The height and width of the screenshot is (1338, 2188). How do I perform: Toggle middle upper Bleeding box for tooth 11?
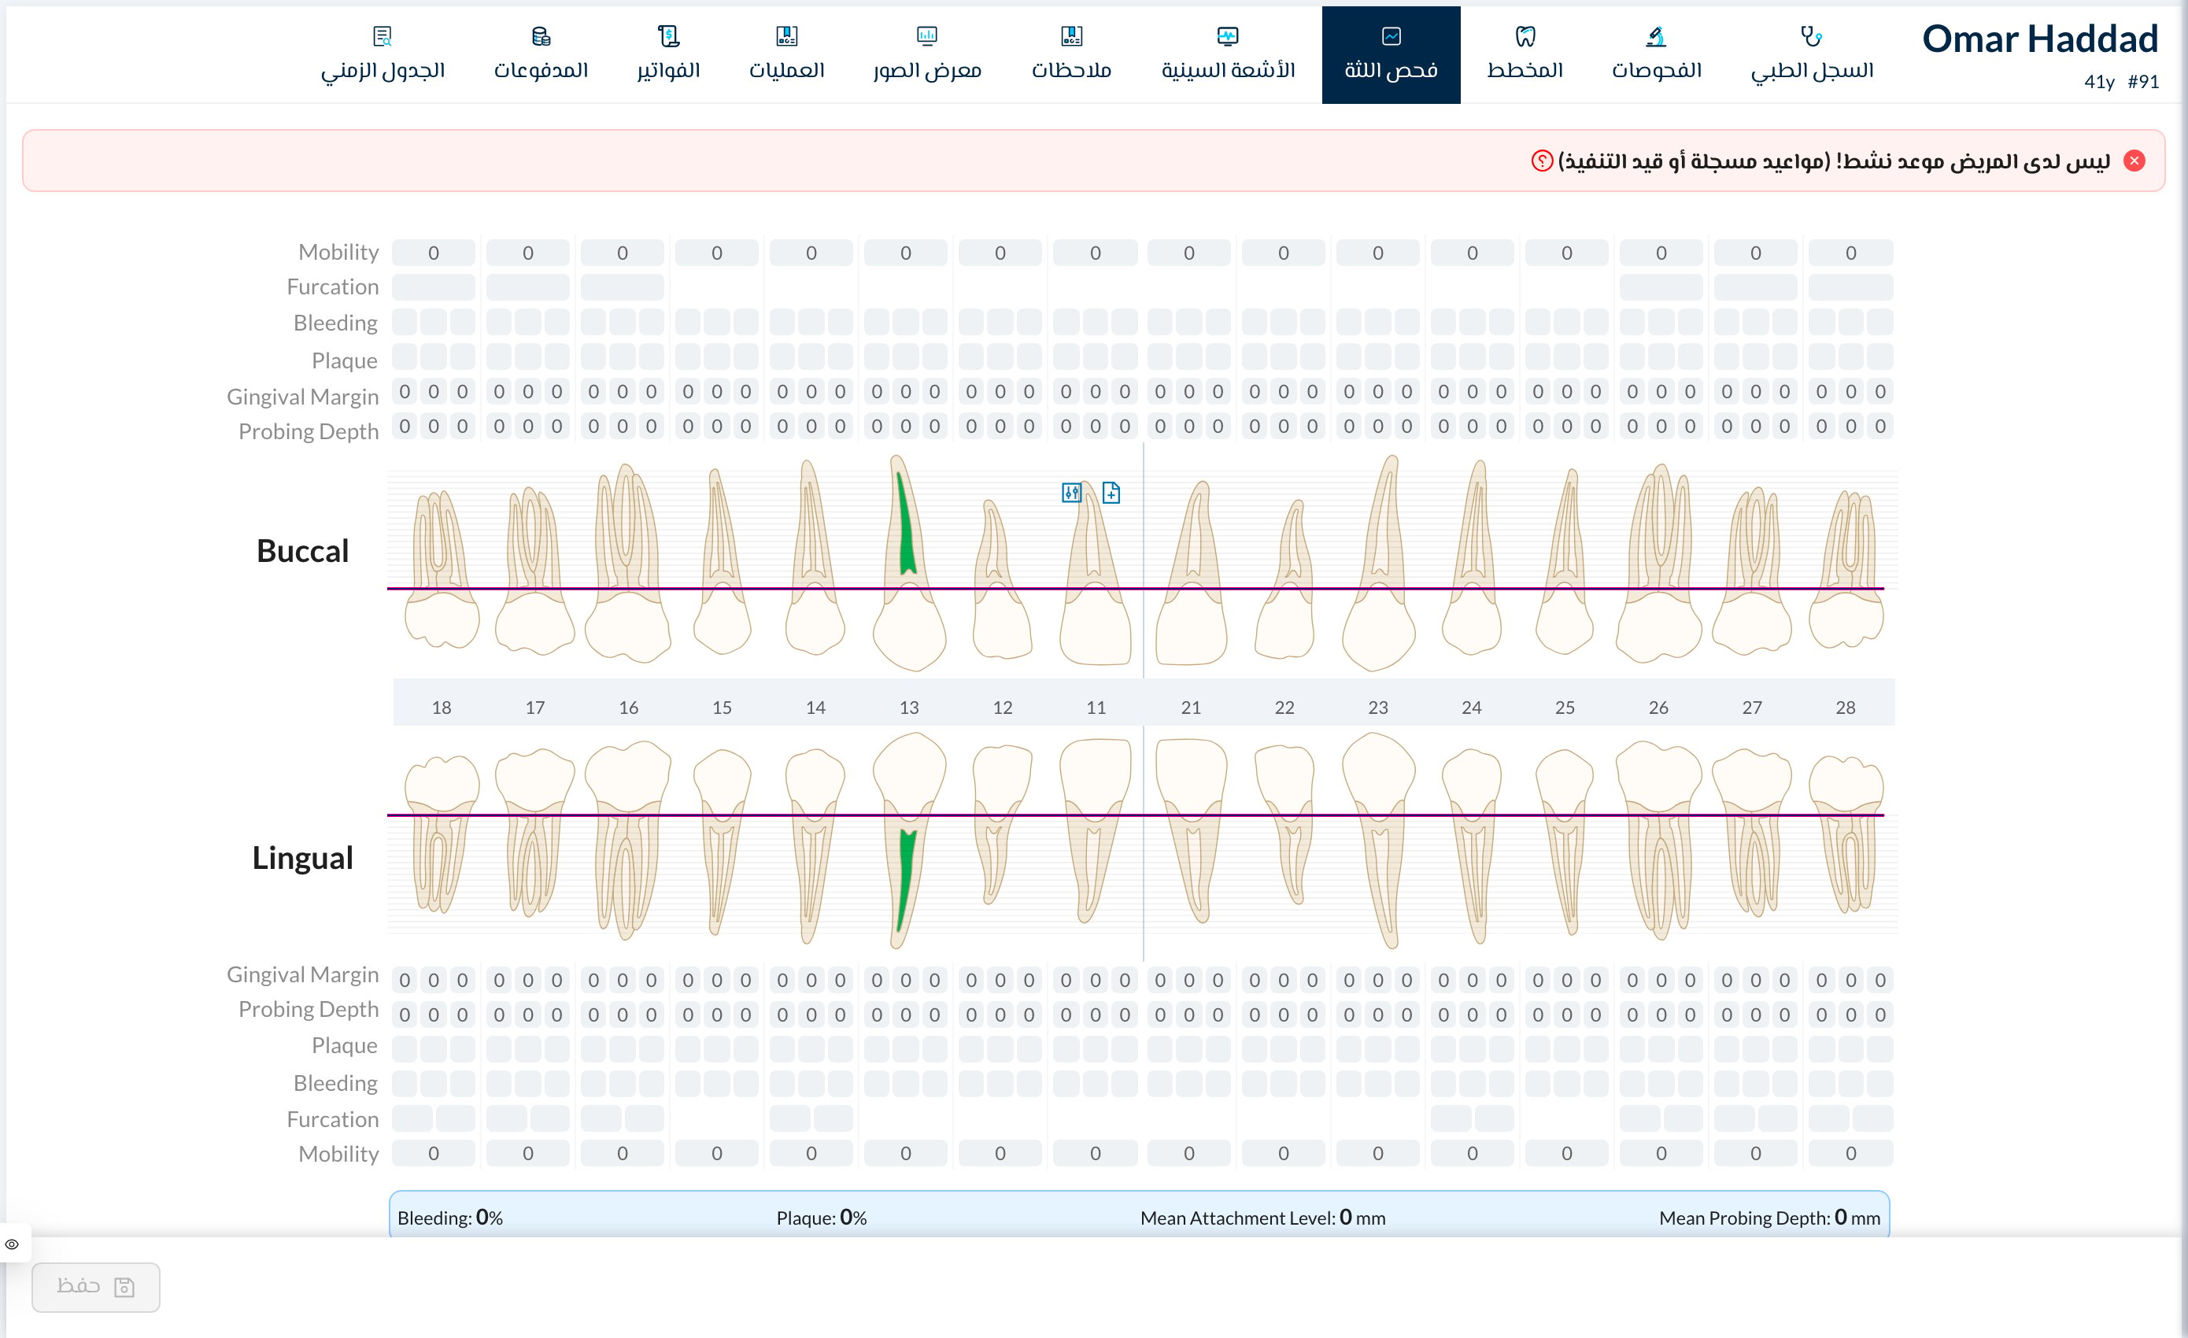(1095, 321)
